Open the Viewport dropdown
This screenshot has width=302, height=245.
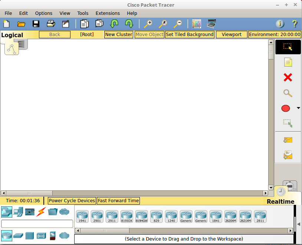[x=232, y=34]
